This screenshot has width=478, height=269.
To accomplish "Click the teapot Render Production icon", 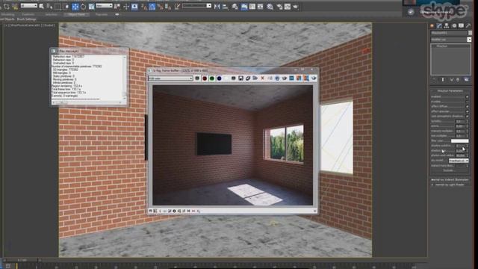I will [296, 7].
